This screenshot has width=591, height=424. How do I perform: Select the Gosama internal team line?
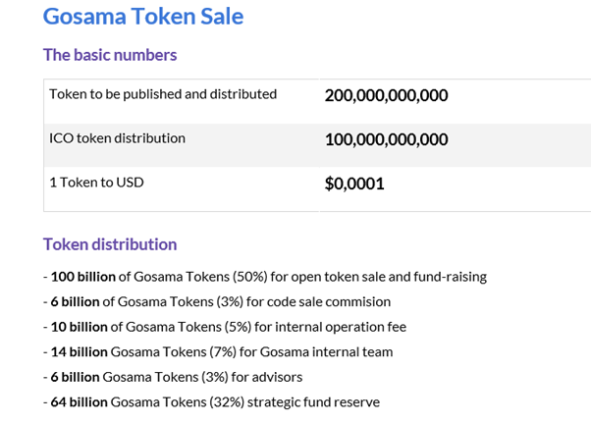218,352
